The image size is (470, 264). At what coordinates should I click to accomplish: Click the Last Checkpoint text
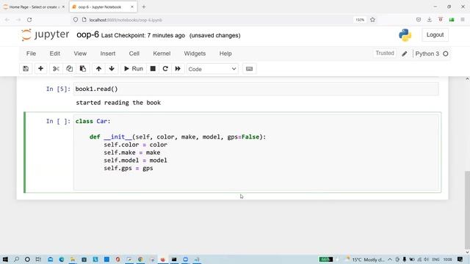click(x=143, y=35)
